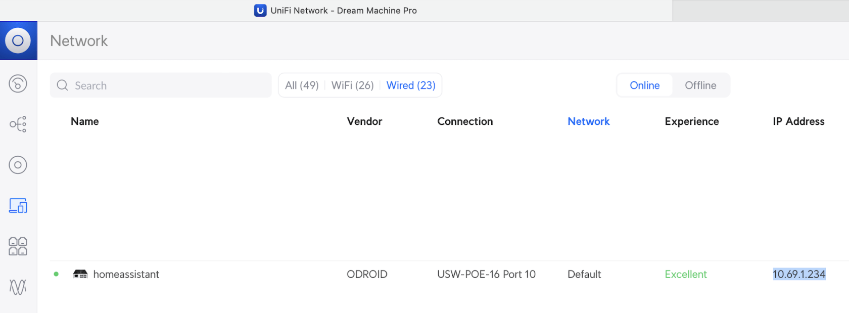
Task: Select the Wired (23) tab
Action: point(410,85)
